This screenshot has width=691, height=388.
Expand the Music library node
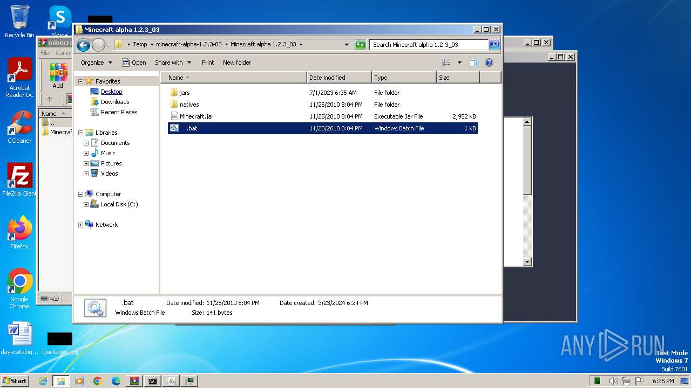(86, 153)
